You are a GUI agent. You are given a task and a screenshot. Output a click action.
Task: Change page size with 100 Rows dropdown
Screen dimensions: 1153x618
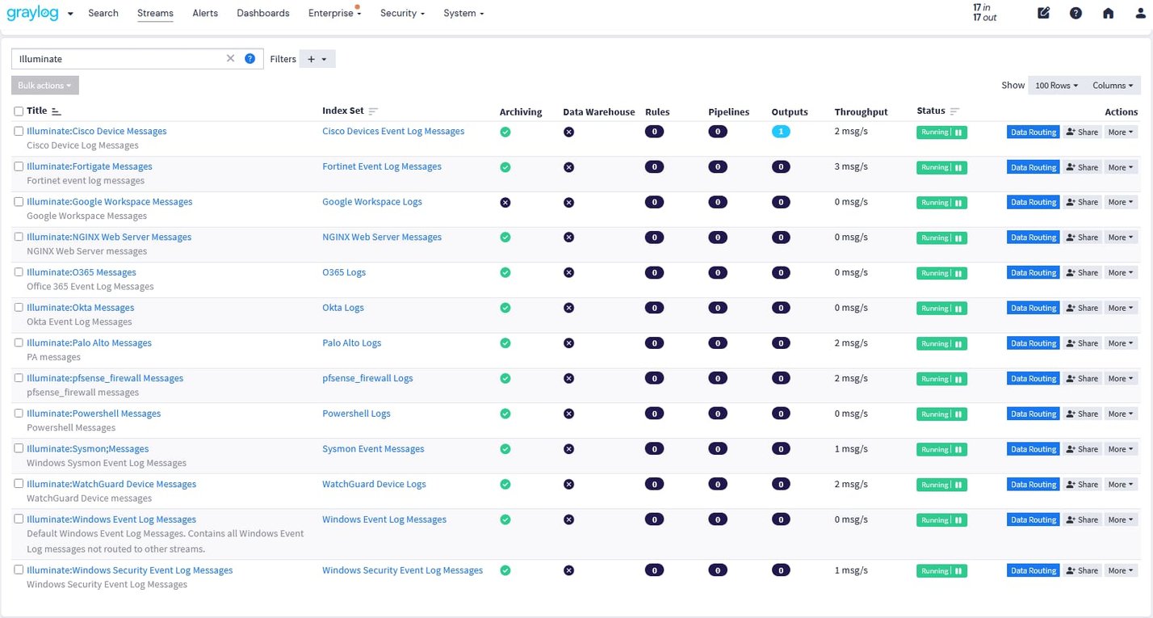tap(1056, 86)
